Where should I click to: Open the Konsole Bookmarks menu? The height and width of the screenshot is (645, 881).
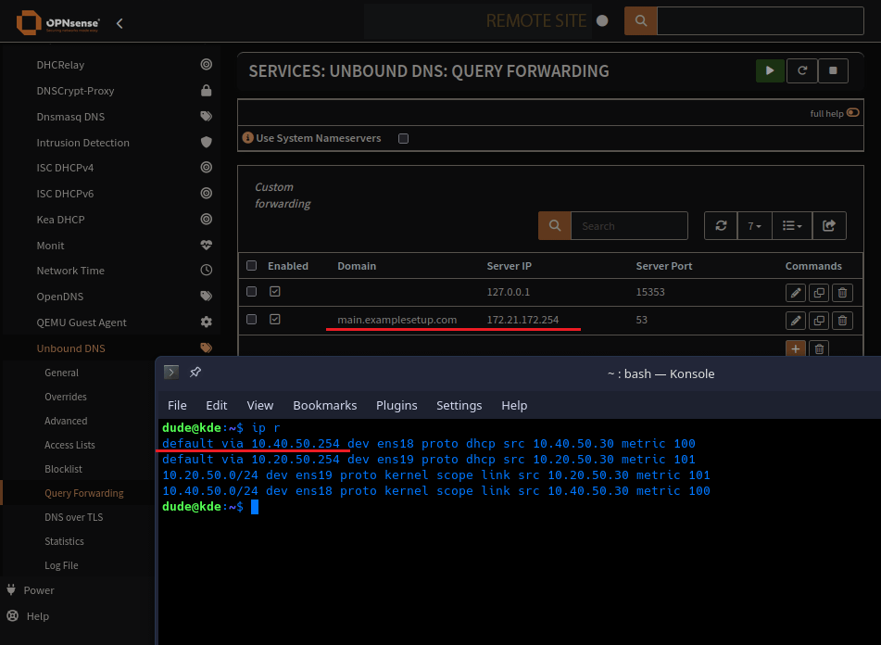point(325,405)
